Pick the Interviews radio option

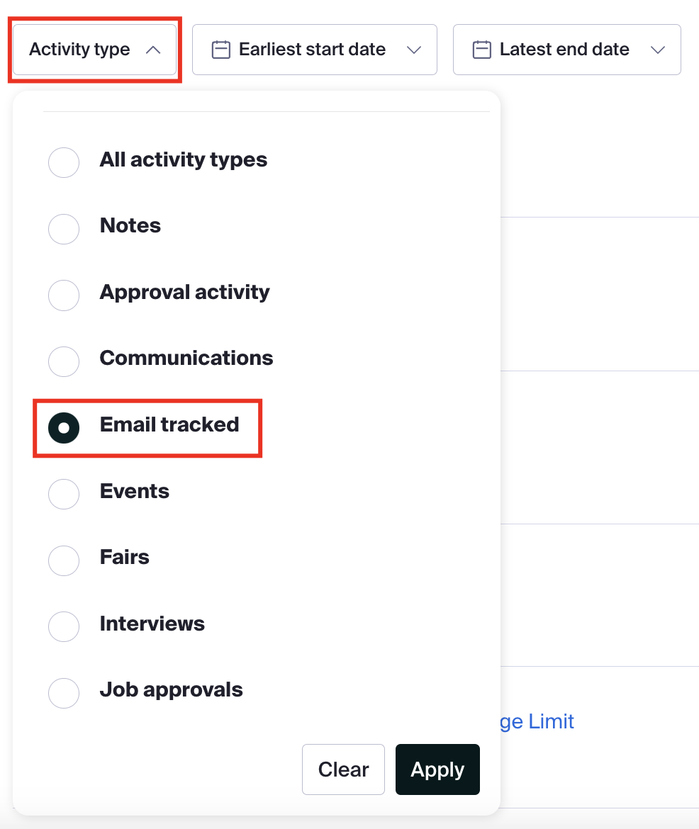tap(64, 626)
